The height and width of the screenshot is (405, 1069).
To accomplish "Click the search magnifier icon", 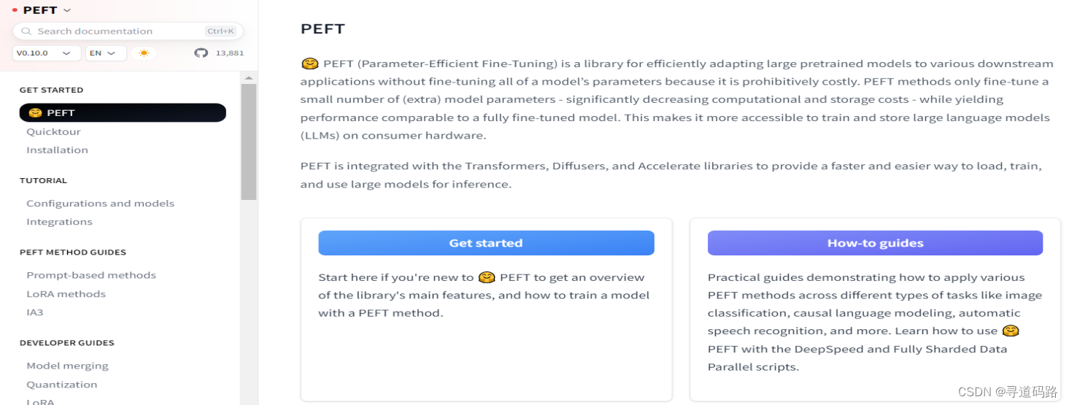I will click(26, 31).
